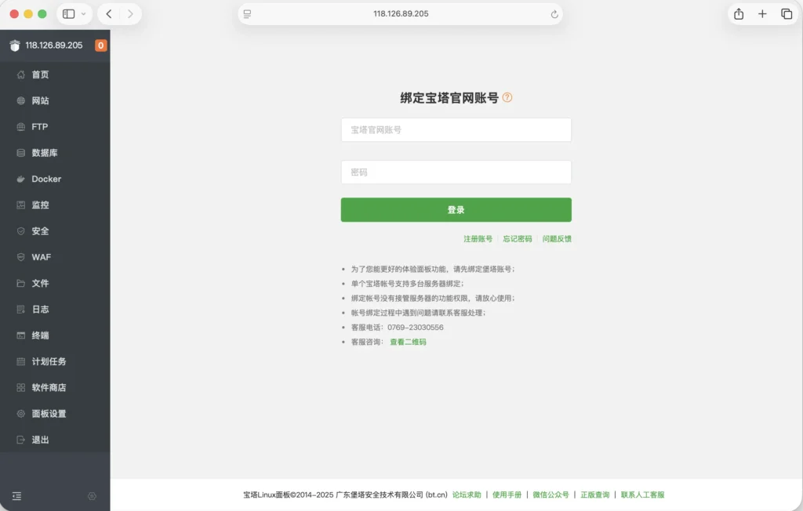Open the 查看二维码 link
Viewport: 803px width, 511px height.
tap(408, 342)
